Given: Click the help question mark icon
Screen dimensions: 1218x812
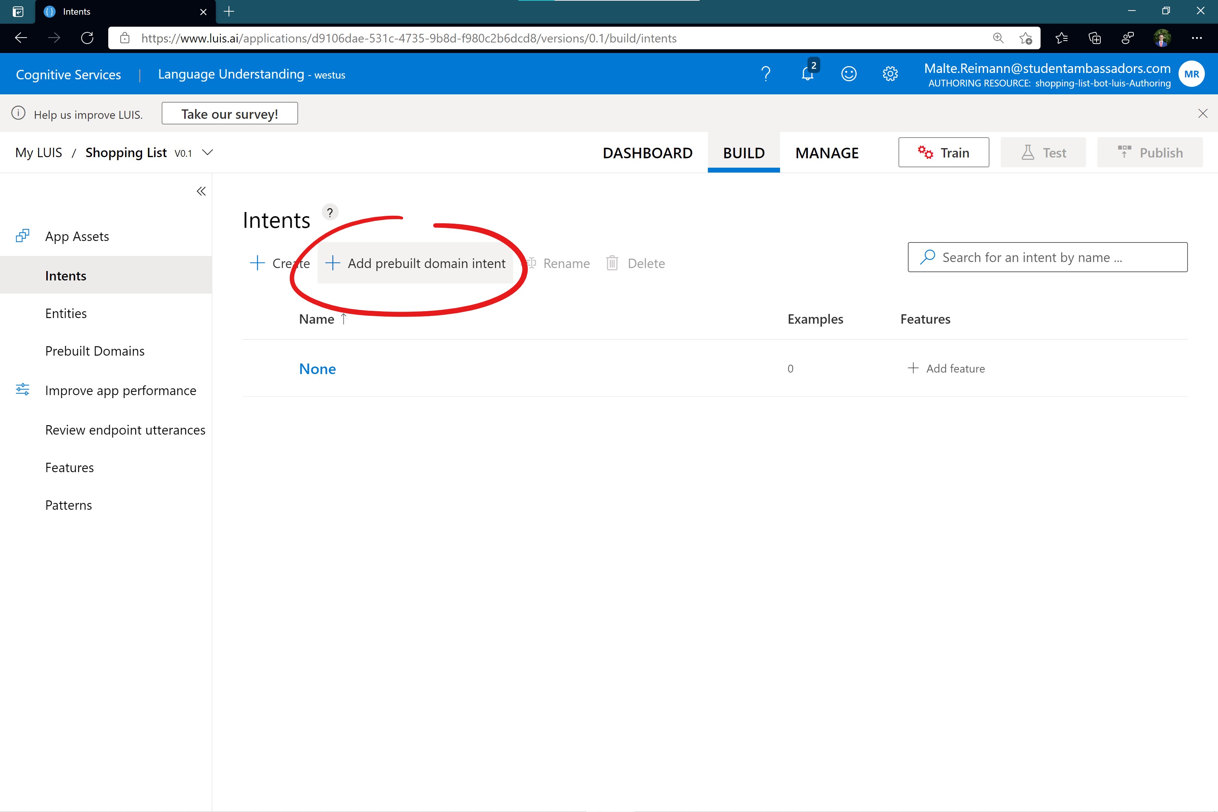Looking at the screenshot, I should coord(765,74).
